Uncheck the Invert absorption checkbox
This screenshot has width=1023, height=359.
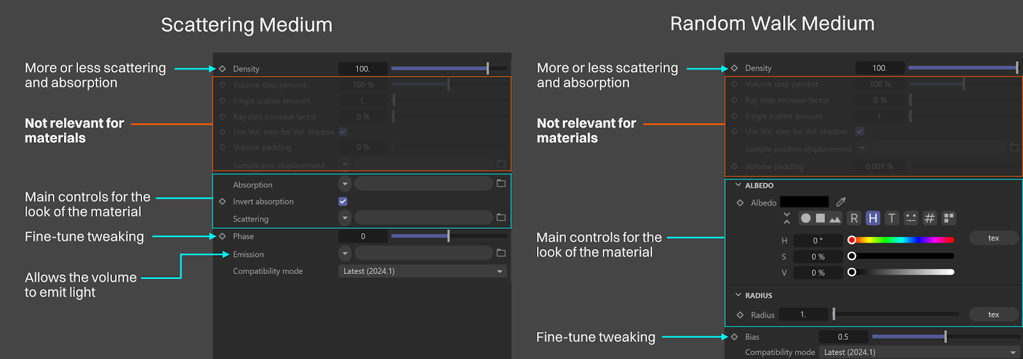343,201
